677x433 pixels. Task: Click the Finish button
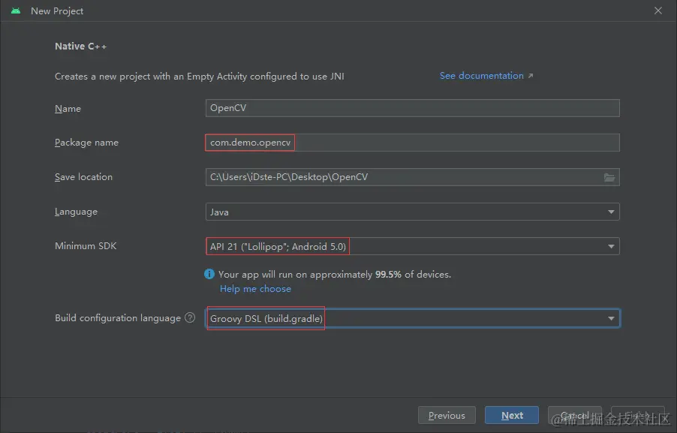(637, 416)
